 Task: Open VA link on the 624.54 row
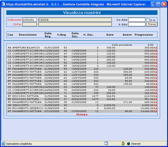click(155, 96)
